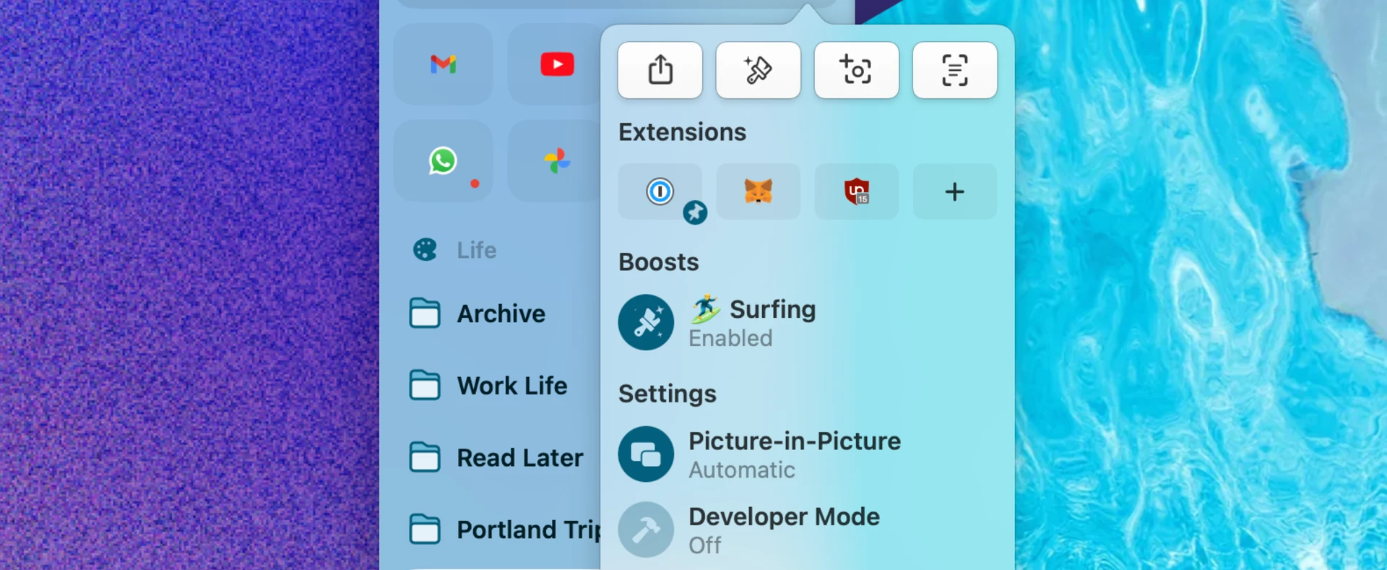Click the Work Life folder icon
The width and height of the screenshot is (1387, 570).
pyautogui.click(x=425, y=386)
